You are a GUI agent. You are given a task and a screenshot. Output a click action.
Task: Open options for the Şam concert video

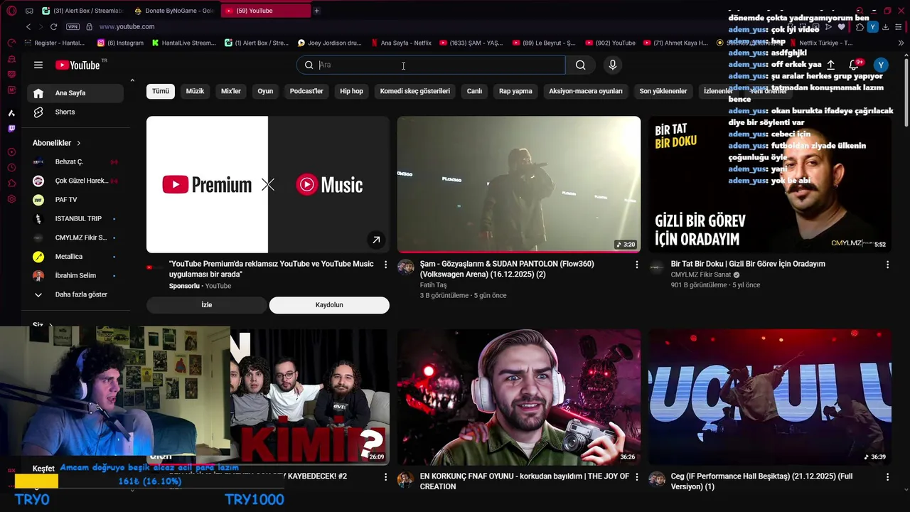636,265
